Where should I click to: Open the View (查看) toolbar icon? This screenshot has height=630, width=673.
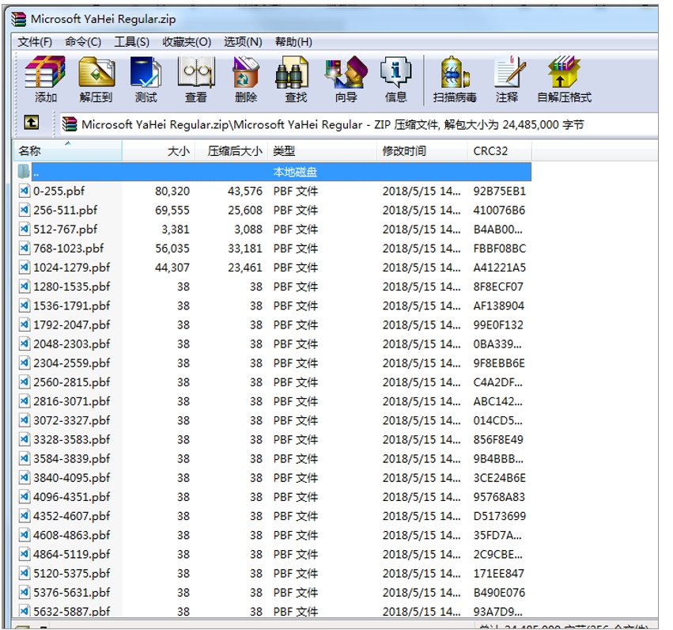pos(195,79)
